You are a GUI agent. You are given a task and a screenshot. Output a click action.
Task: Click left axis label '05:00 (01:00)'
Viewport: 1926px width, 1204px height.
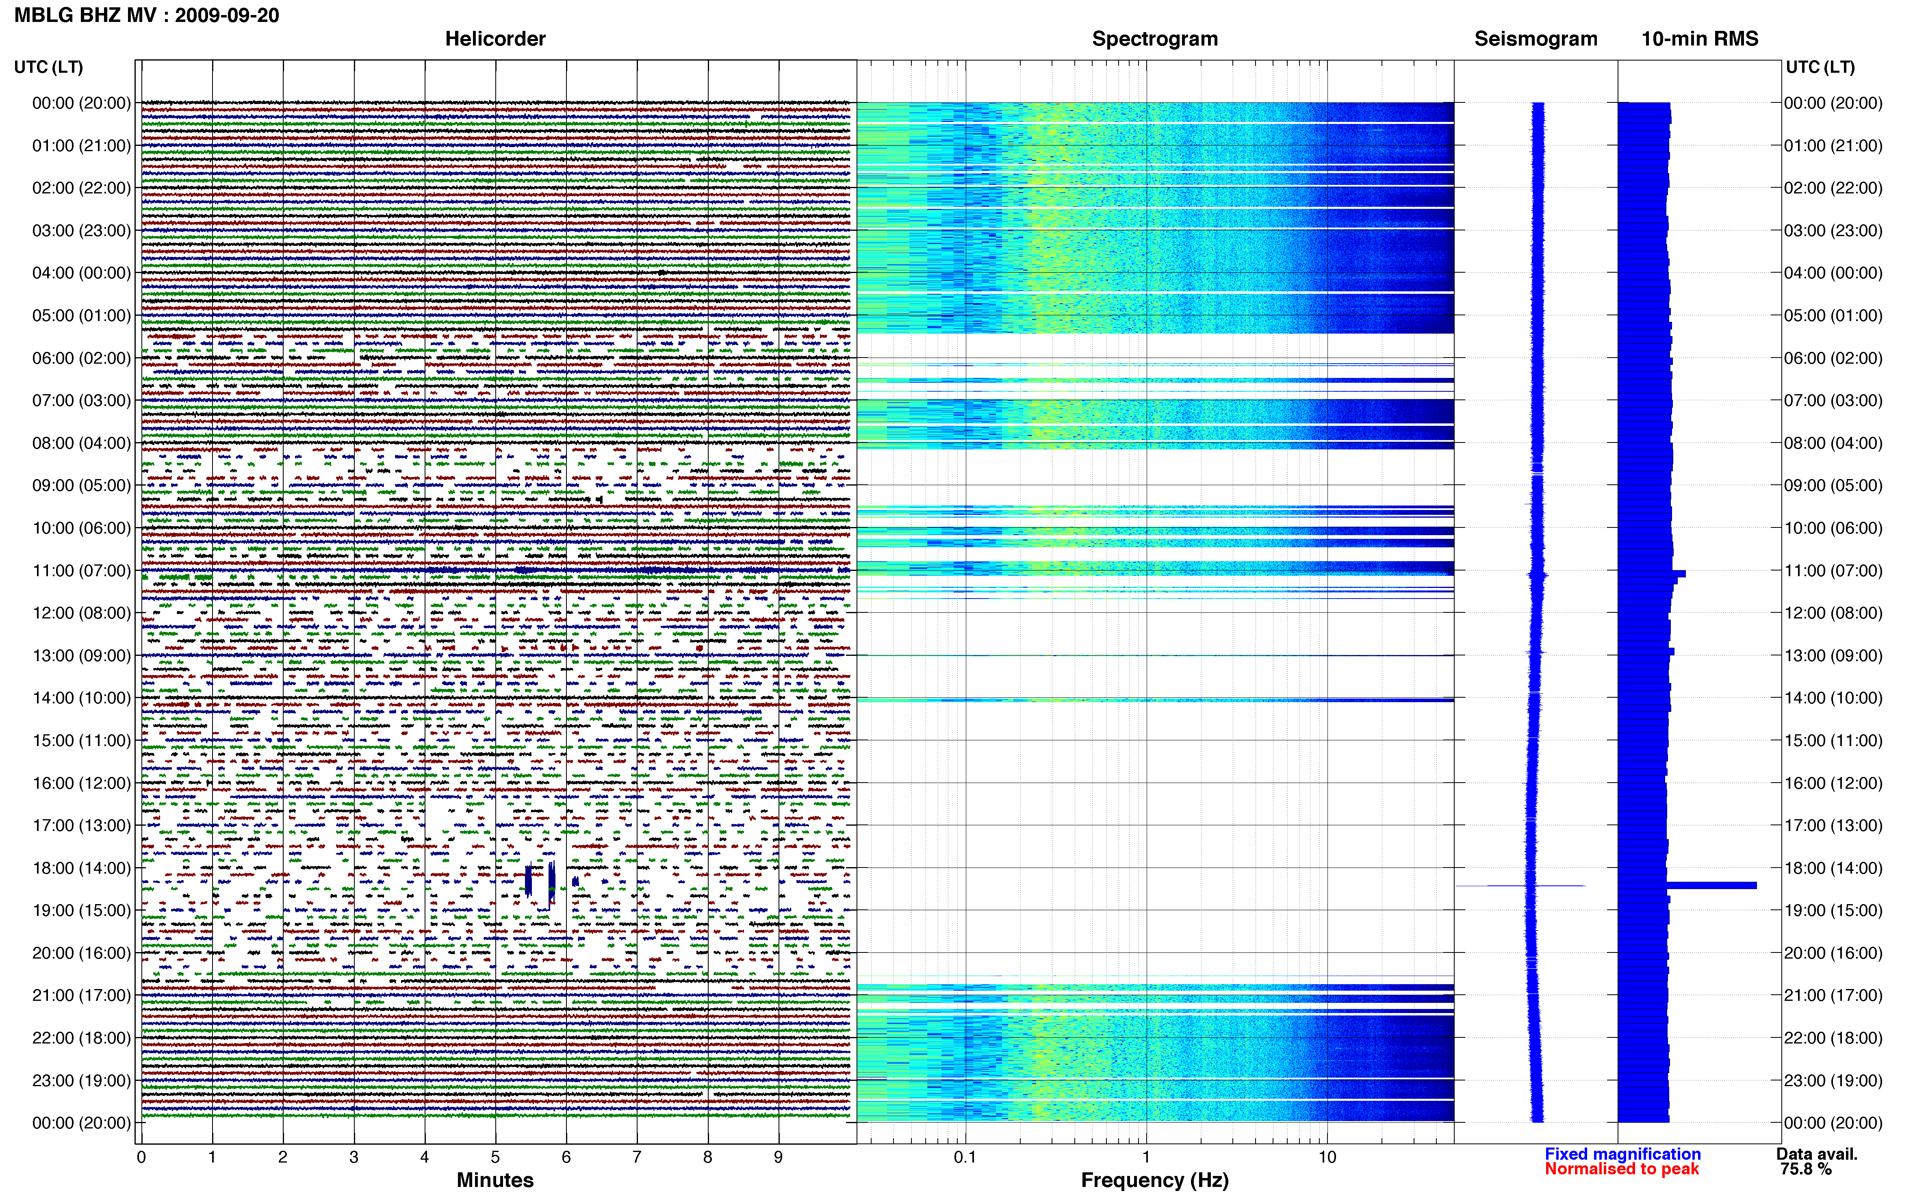click(x=81, y=315)
